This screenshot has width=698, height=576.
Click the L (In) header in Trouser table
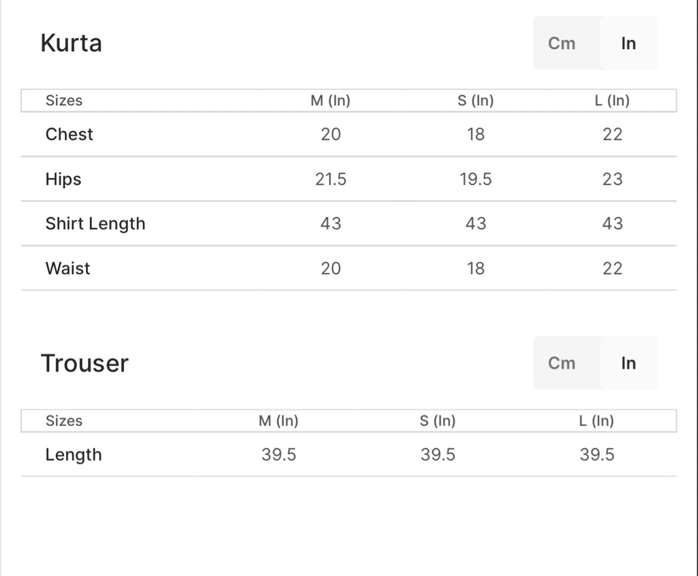click(596, 421)
